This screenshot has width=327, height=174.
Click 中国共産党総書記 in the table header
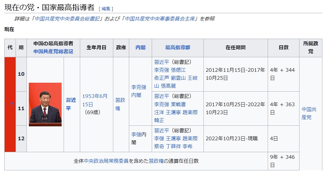53,52
